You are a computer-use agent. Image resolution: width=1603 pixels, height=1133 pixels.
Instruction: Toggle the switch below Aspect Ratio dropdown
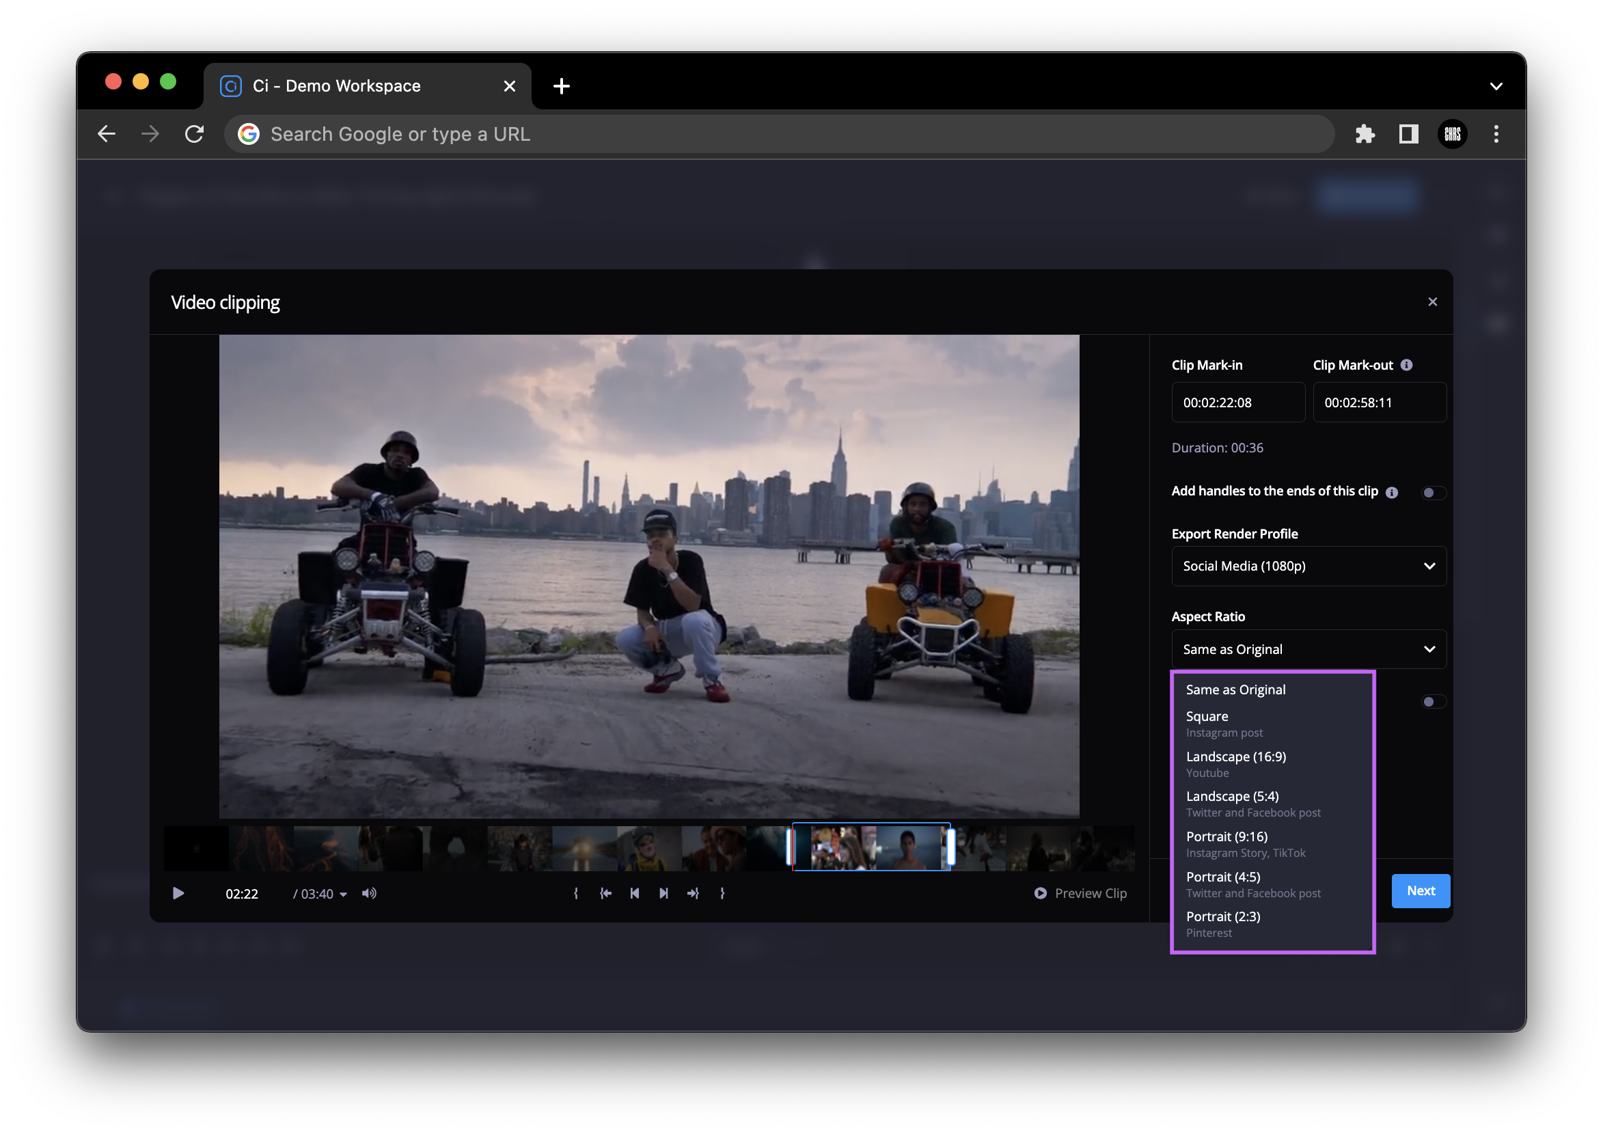click(x=1434, y=701)
